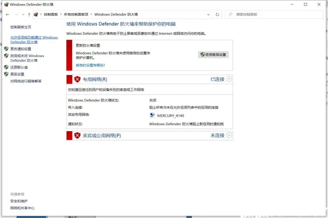The height and width of the screenshot is (218, 328).
Task: Click red shield icon of 专用网络
Action: [77, 79]
